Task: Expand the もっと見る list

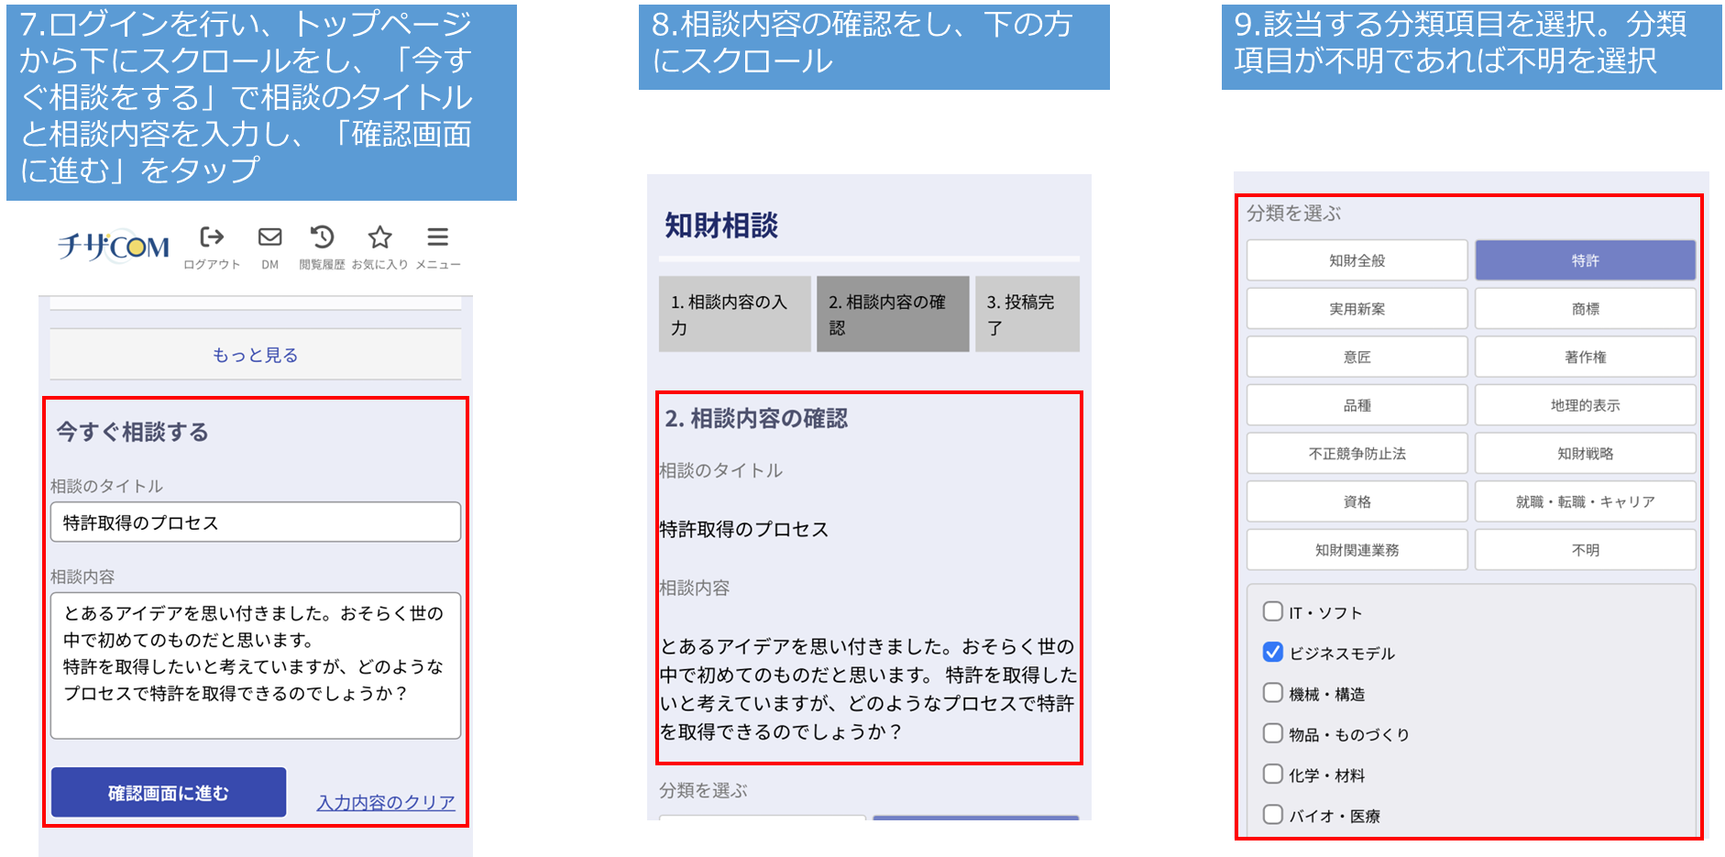Action: pos(256,355)
